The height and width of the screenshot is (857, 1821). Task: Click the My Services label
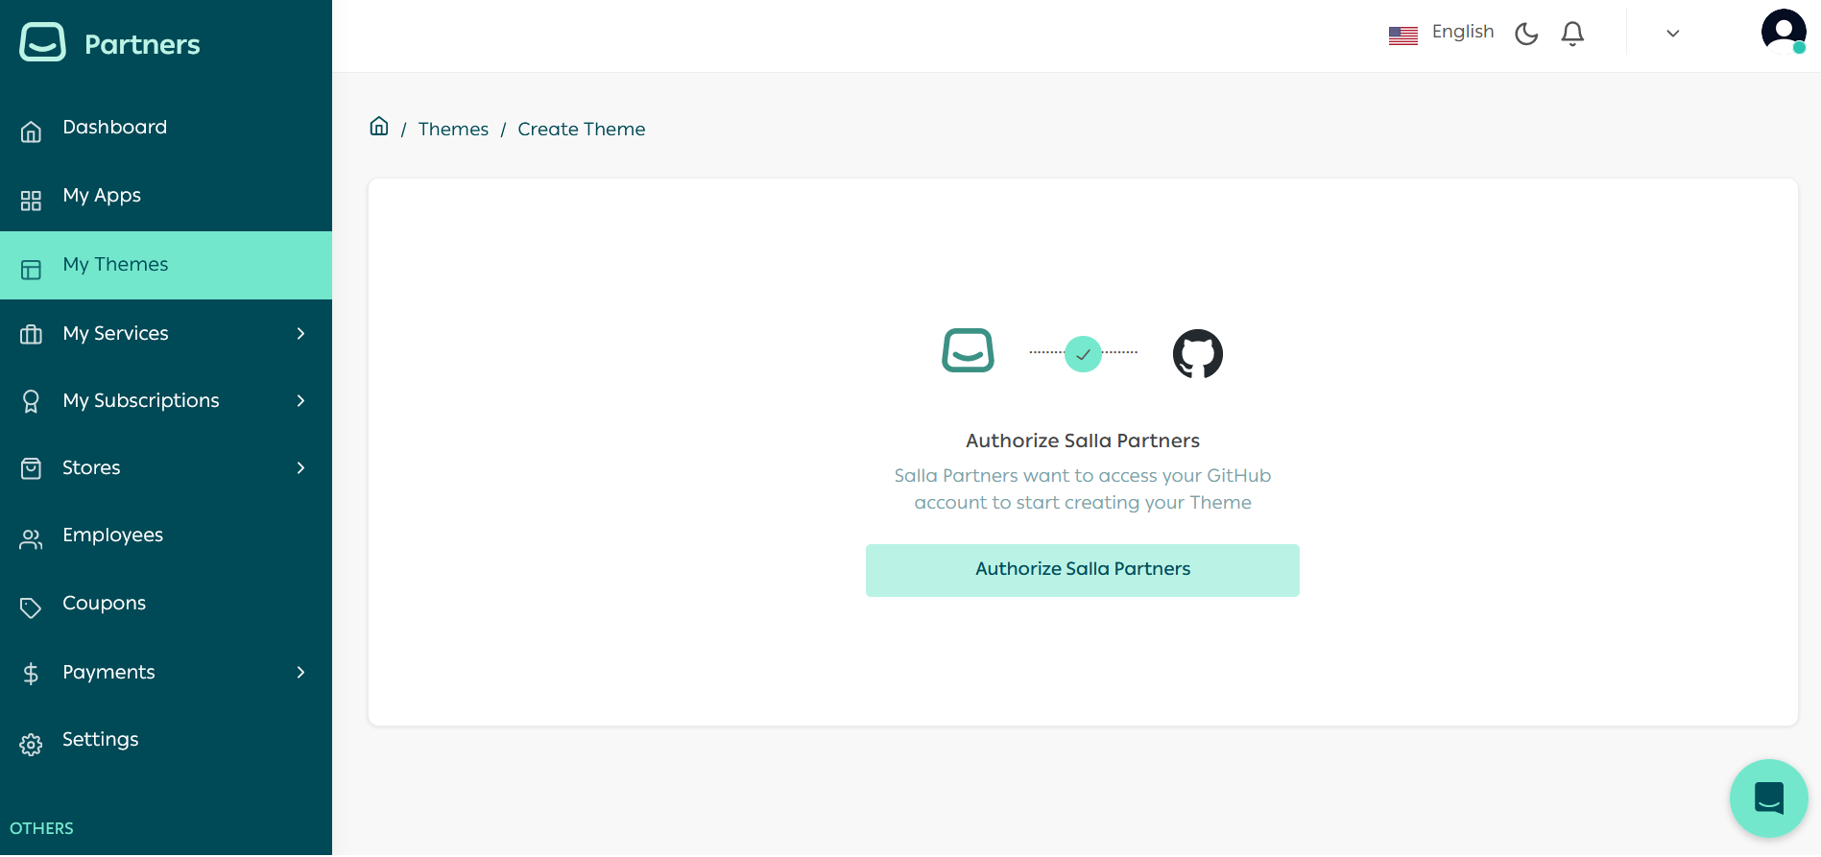pyautogui.click(x=115, y=333)
